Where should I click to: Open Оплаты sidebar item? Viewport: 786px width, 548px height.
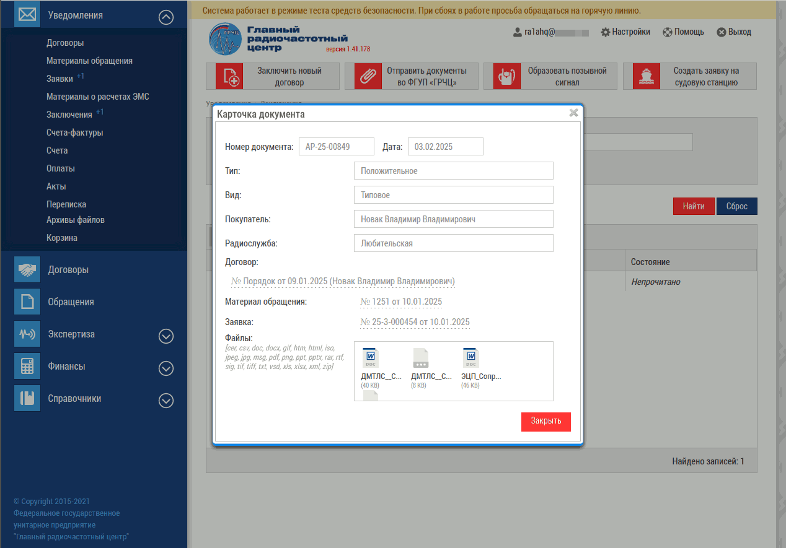tap(61, 168)
